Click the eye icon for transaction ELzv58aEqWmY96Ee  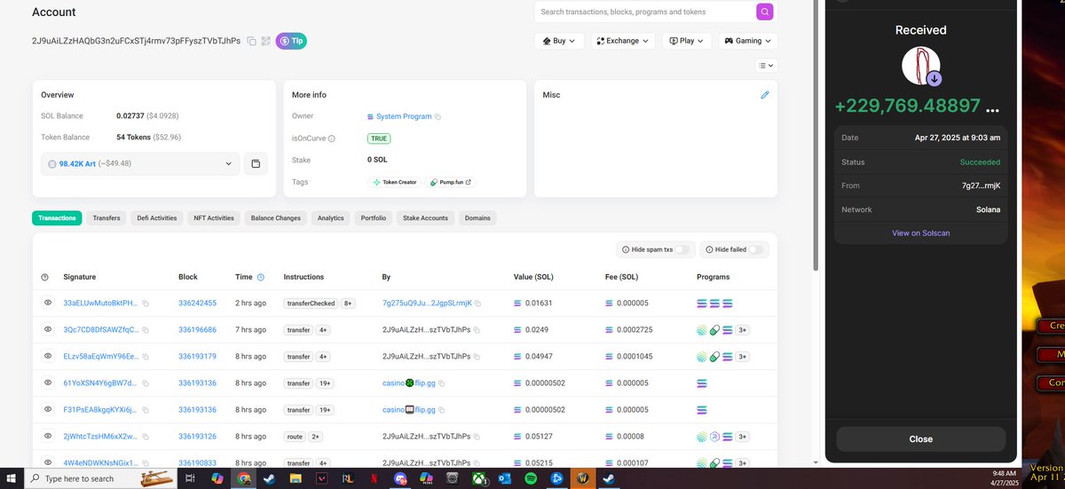(x=49, y=356)
